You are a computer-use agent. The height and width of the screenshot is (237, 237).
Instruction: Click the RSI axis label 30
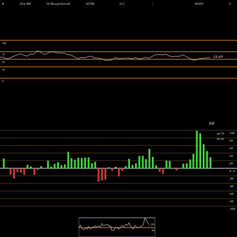[x=3, y=70]
